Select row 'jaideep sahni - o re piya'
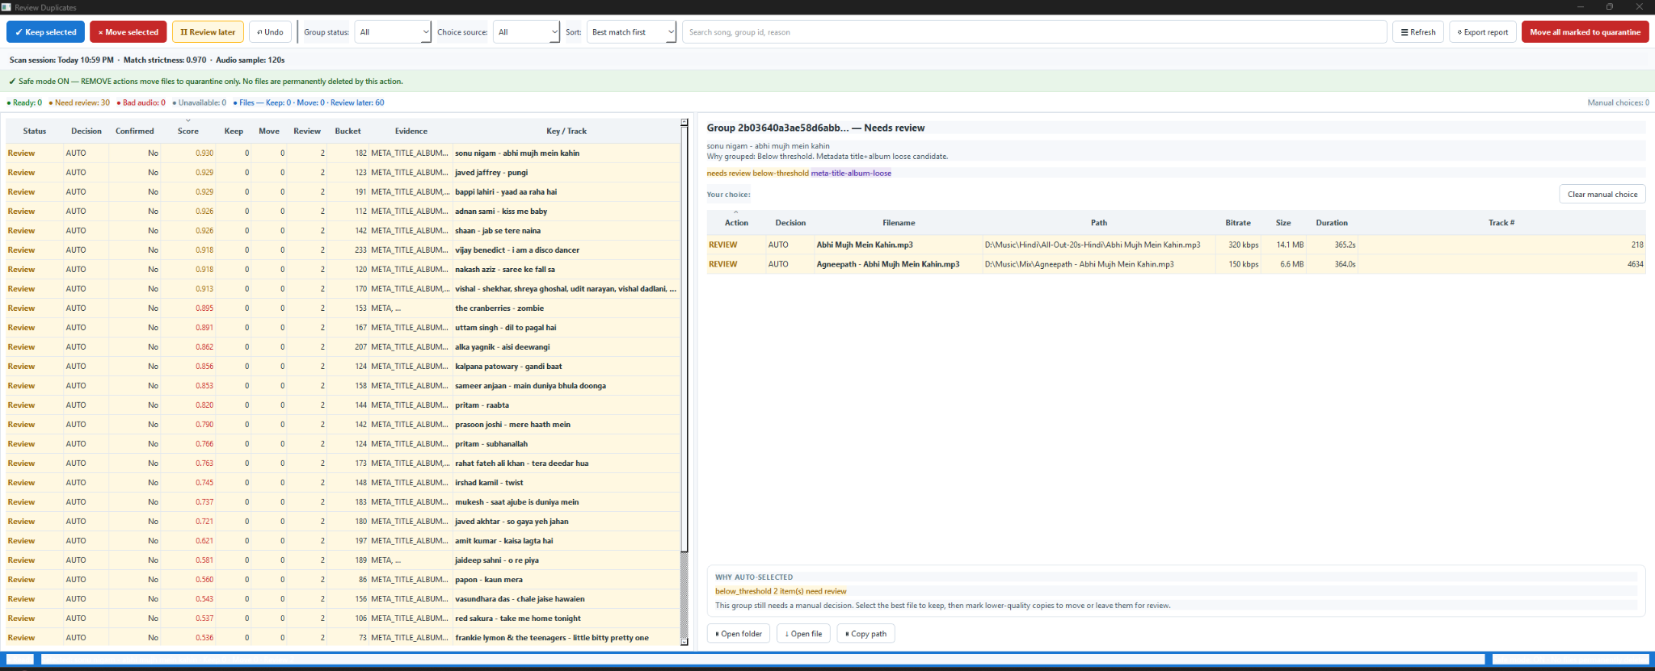Viewport: 1655px width, 671px height. [343, 560]
